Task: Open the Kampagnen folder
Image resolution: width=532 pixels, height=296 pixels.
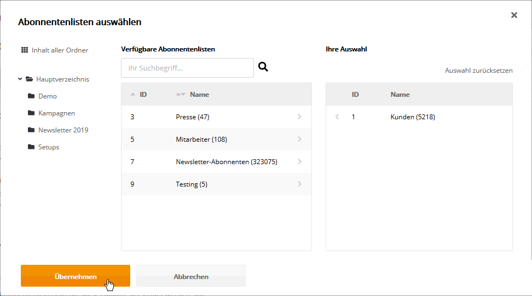Action: (x=56, y=113)
